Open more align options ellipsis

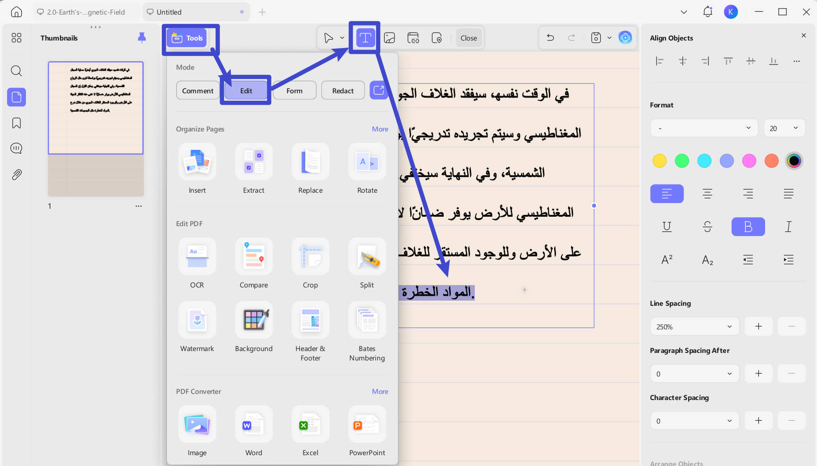[797, 61]
